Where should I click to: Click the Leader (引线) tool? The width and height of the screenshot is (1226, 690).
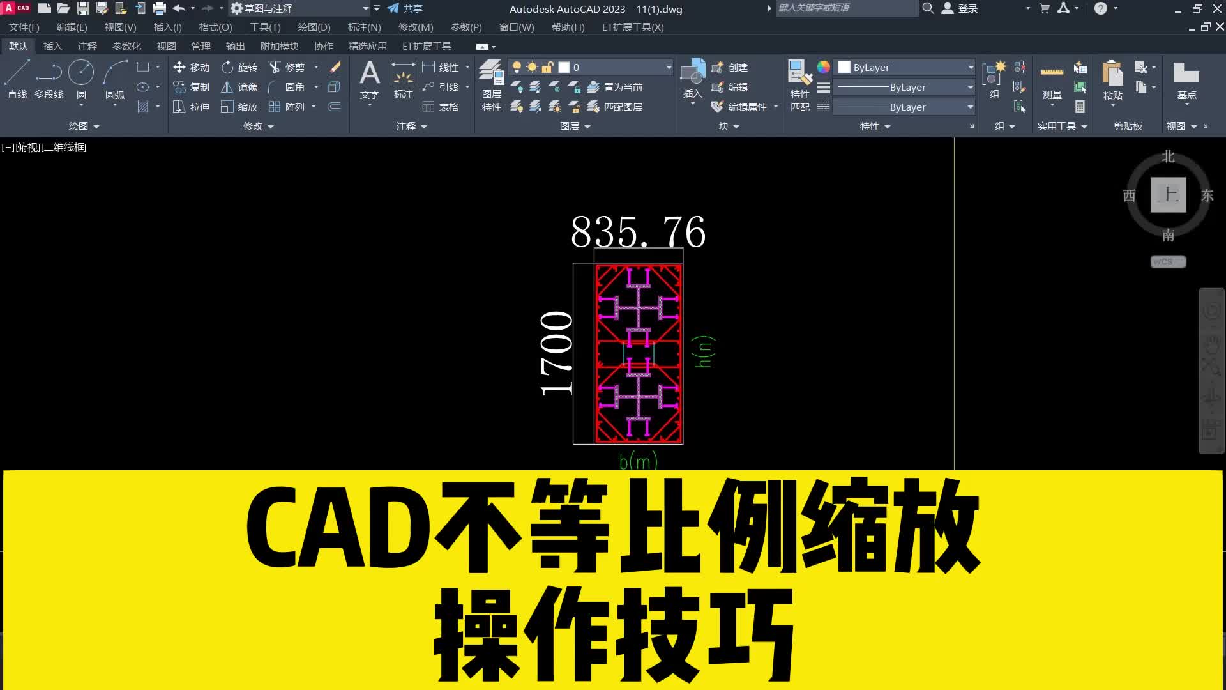pyautogui.click(x=441, y=87)
